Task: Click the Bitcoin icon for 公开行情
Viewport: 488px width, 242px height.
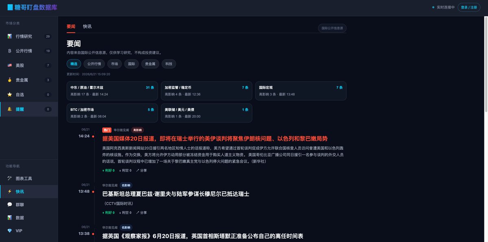Action: coord(9,51)
